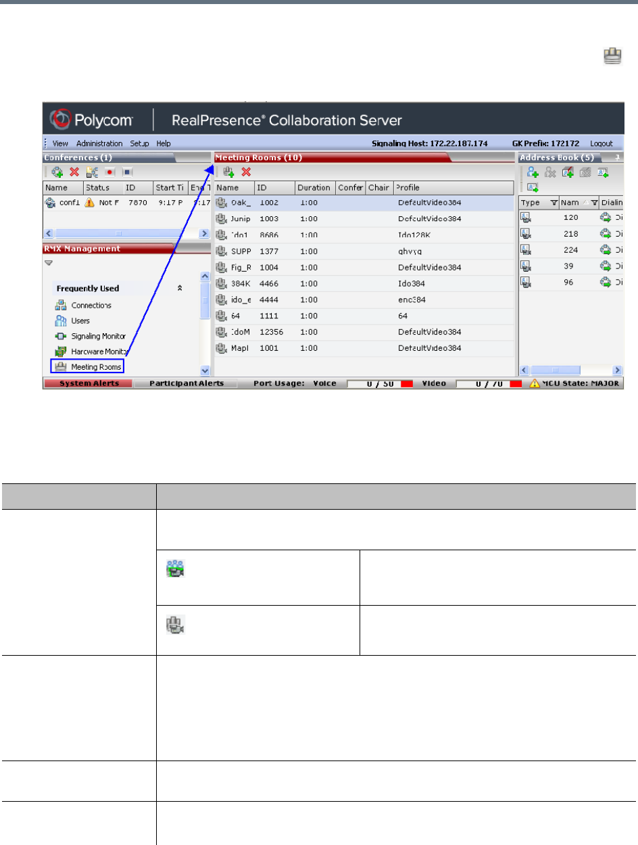The width and height of the screenshot is (638, 845).
Task: Click participant type icon for entry 120
Action: (x=526, y=218)
